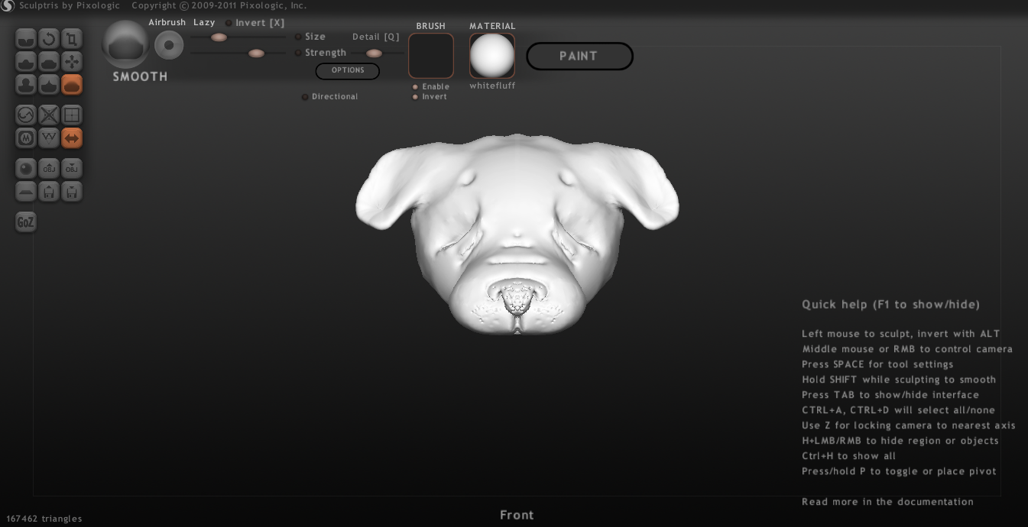Select the Draw brush tool
The height and width of the screenshot is (527, 1028).
[26, 61]
